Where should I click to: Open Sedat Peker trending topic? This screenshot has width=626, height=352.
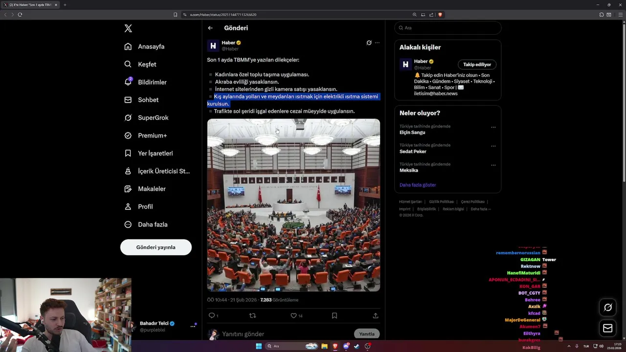pyautogui.click(x=413, y=152)
